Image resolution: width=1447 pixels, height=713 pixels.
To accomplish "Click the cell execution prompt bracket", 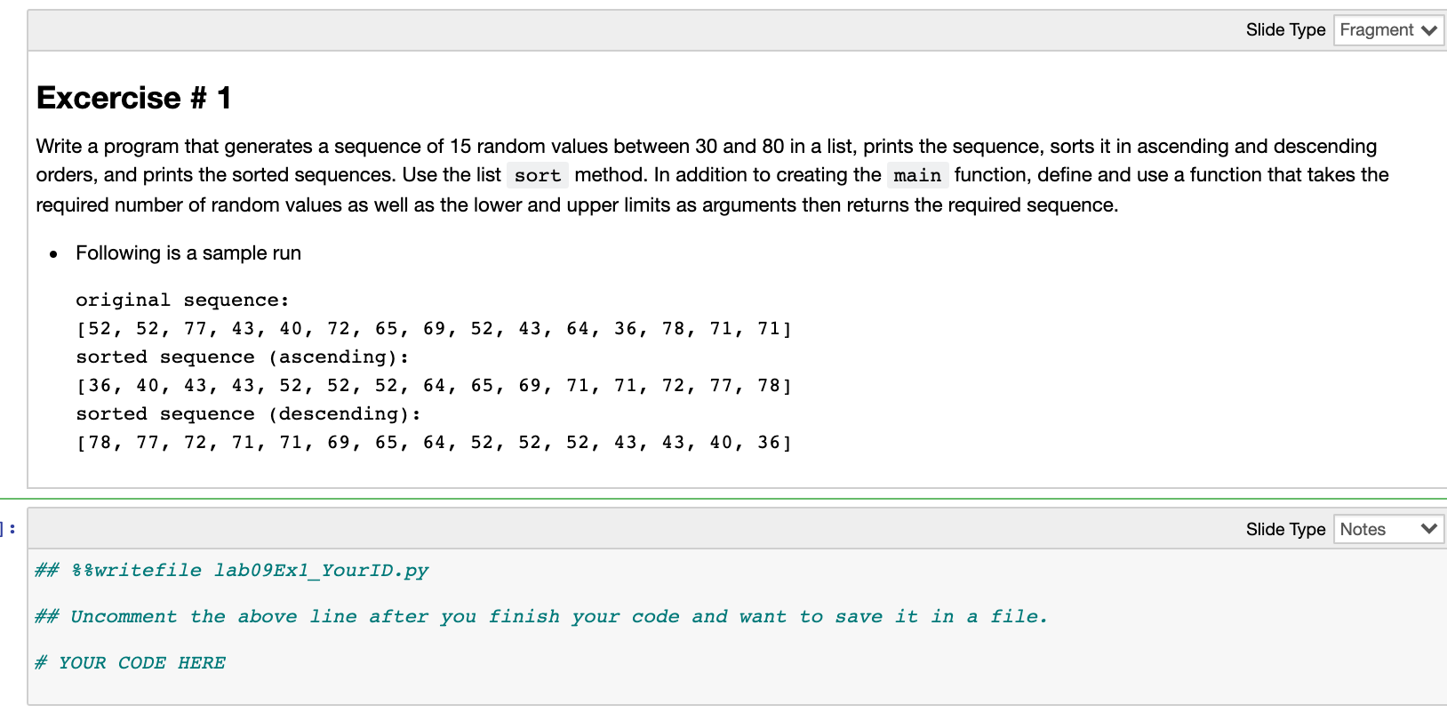I will pos(9,529).
